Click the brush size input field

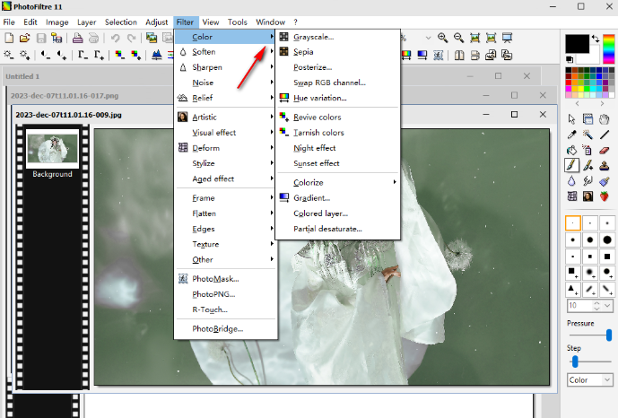click(579, 306)
